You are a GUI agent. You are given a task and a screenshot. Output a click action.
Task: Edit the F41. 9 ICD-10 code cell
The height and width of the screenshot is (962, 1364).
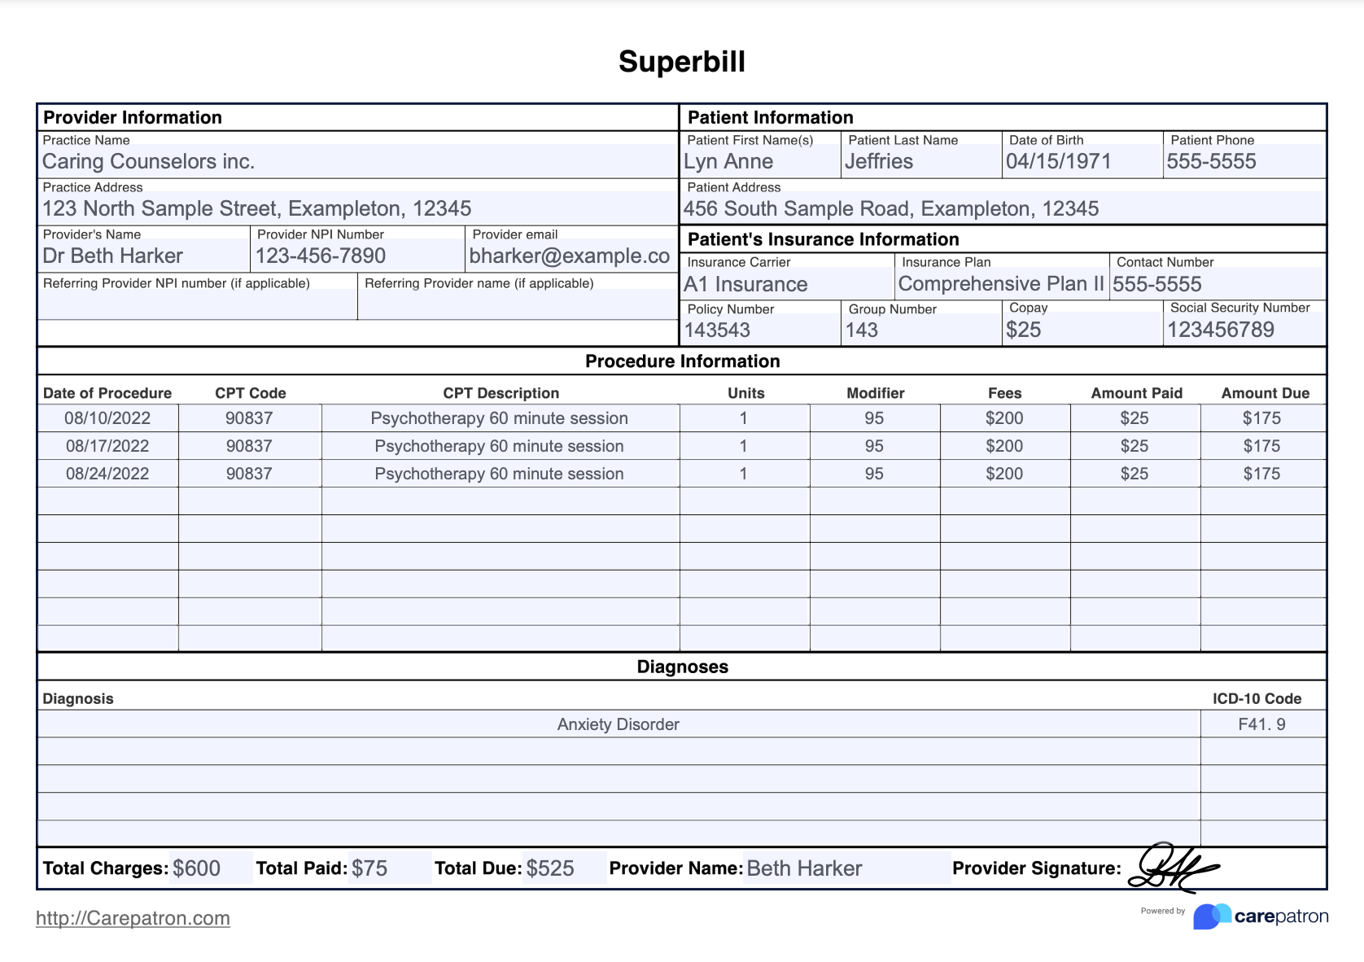click(x=1261, y=724)
